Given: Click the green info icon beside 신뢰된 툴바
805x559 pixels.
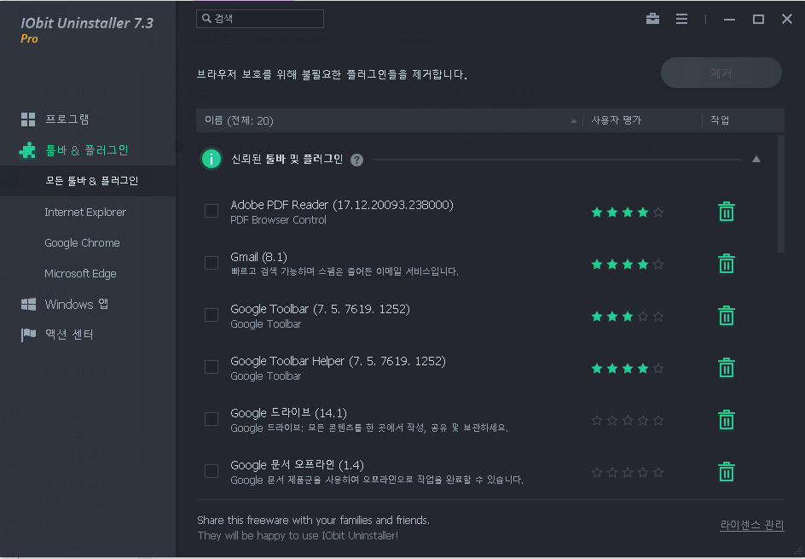Looking at the screenshot, I should (211, 159).
